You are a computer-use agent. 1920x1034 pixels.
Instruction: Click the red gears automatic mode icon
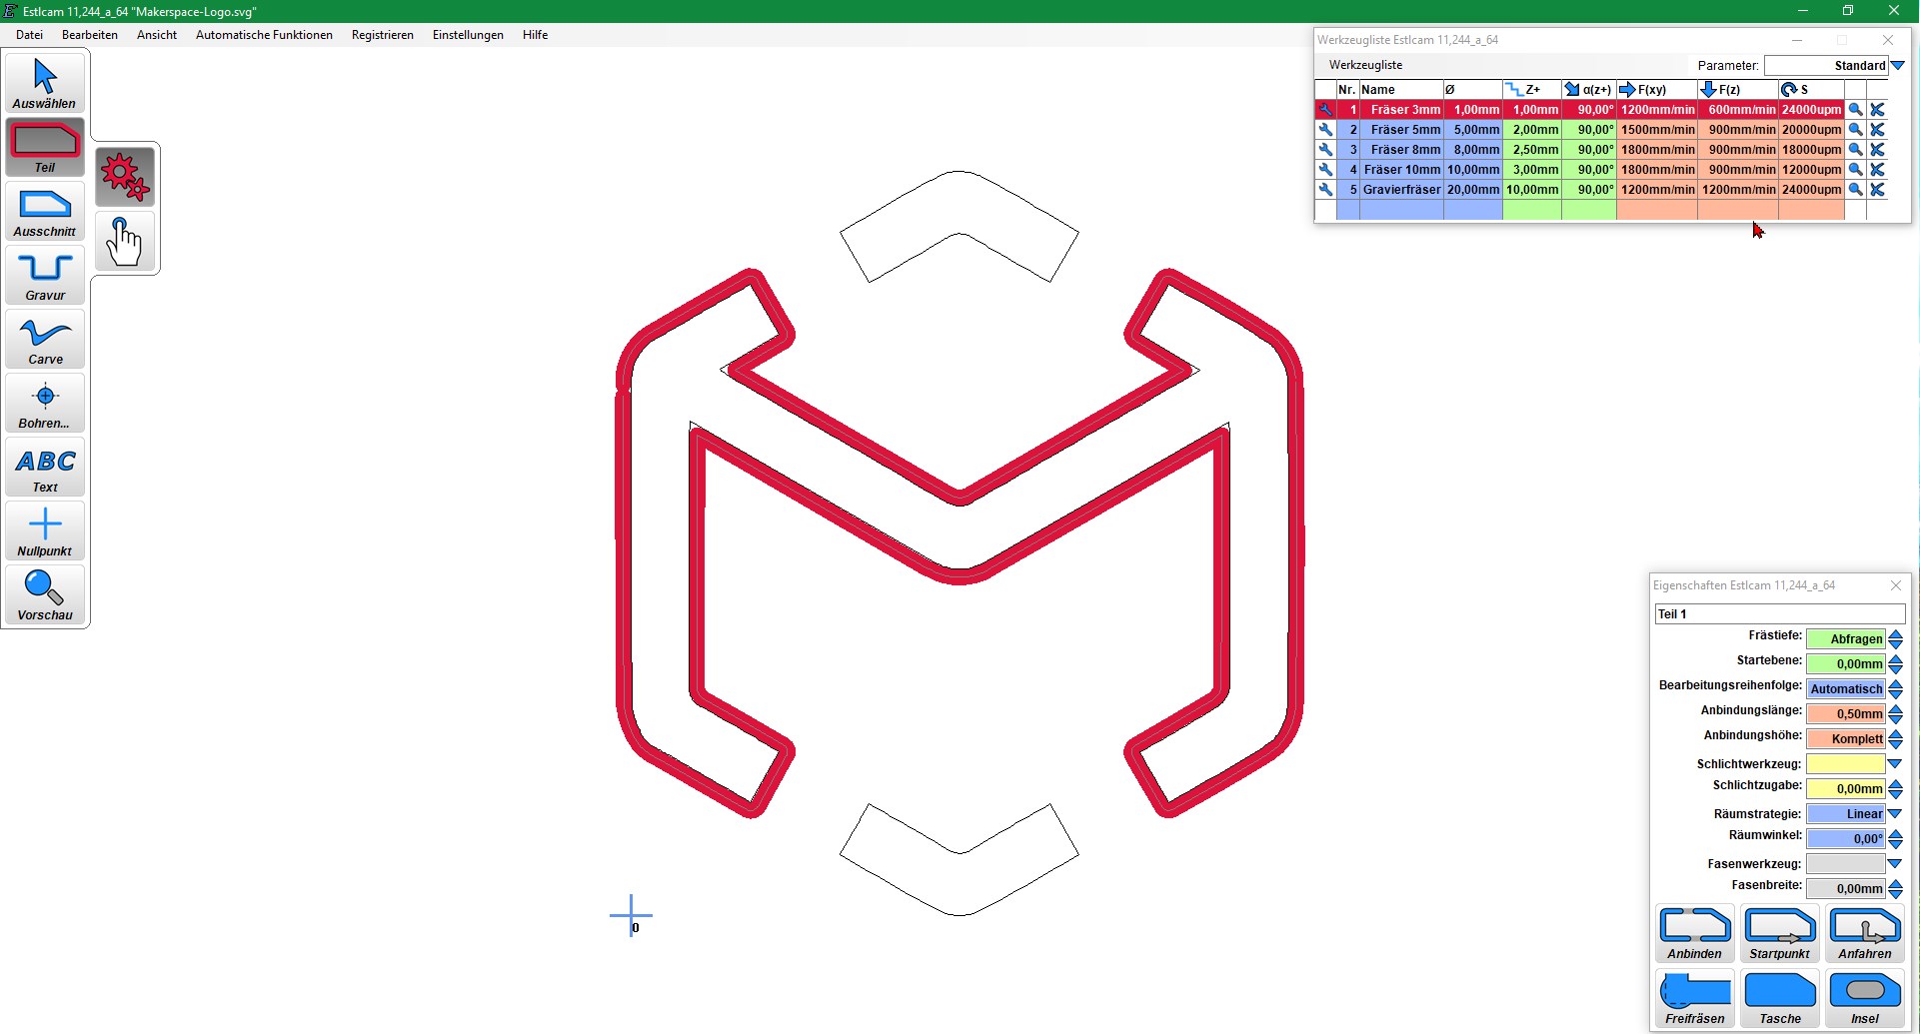coord(125,177)
